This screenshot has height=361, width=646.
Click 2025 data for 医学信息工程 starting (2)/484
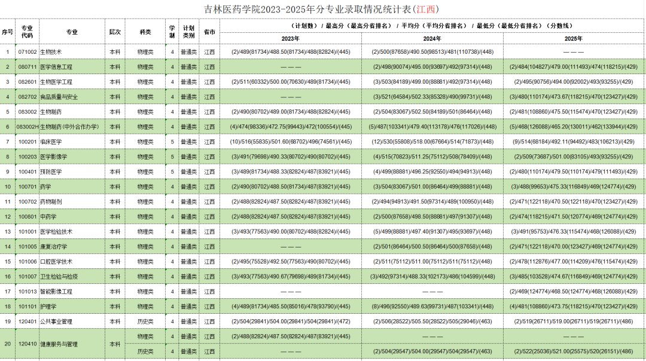coord(574,67)
